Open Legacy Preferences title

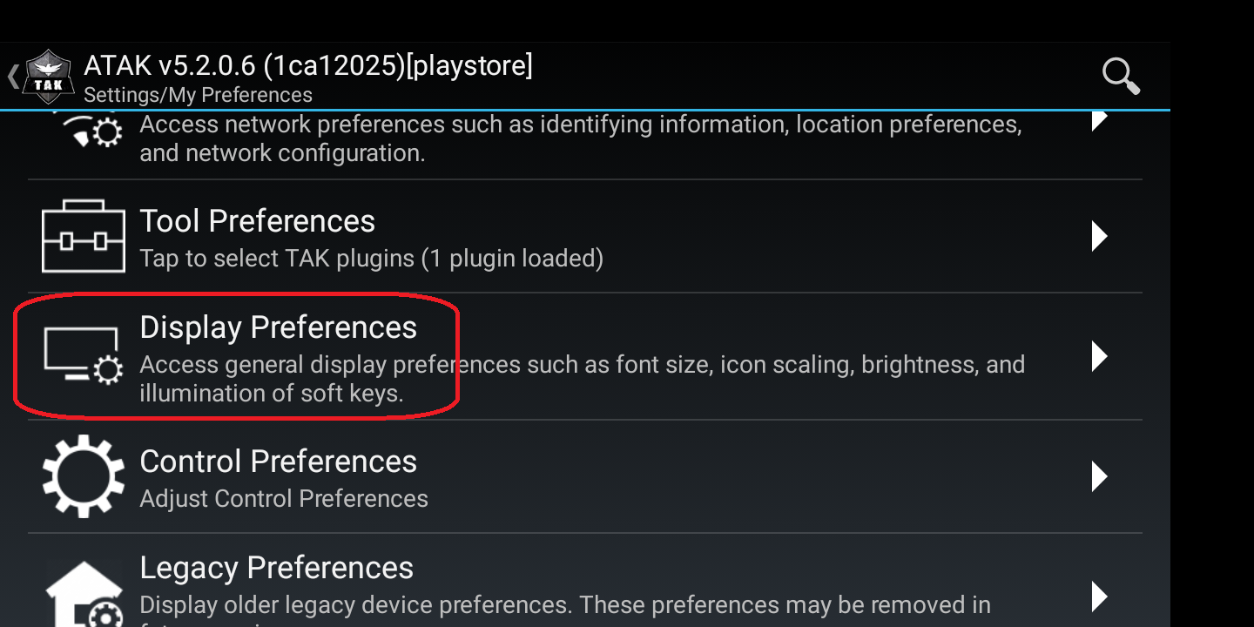pos(277,568)
